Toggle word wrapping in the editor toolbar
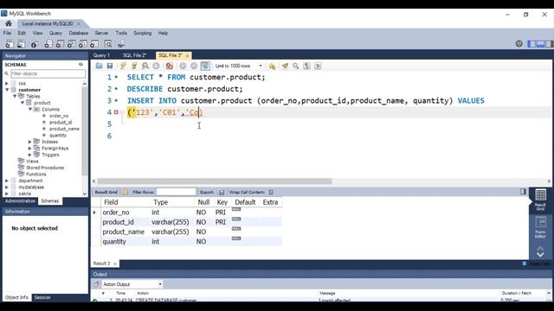554x311 pixels. (x=318, y=66)
